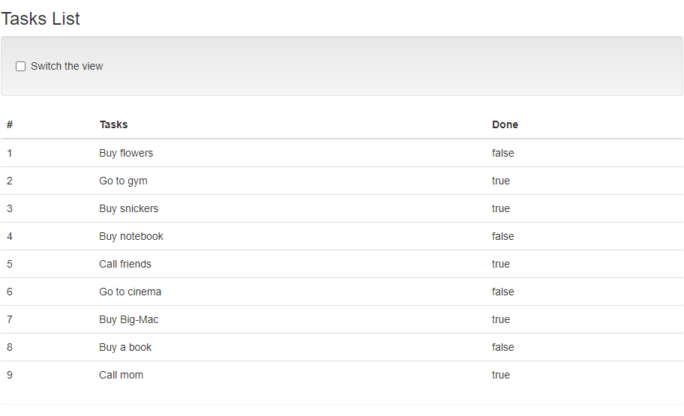Click the Done column header
Image resolution: width=684 pixels, height=416 pixels.
505,124
